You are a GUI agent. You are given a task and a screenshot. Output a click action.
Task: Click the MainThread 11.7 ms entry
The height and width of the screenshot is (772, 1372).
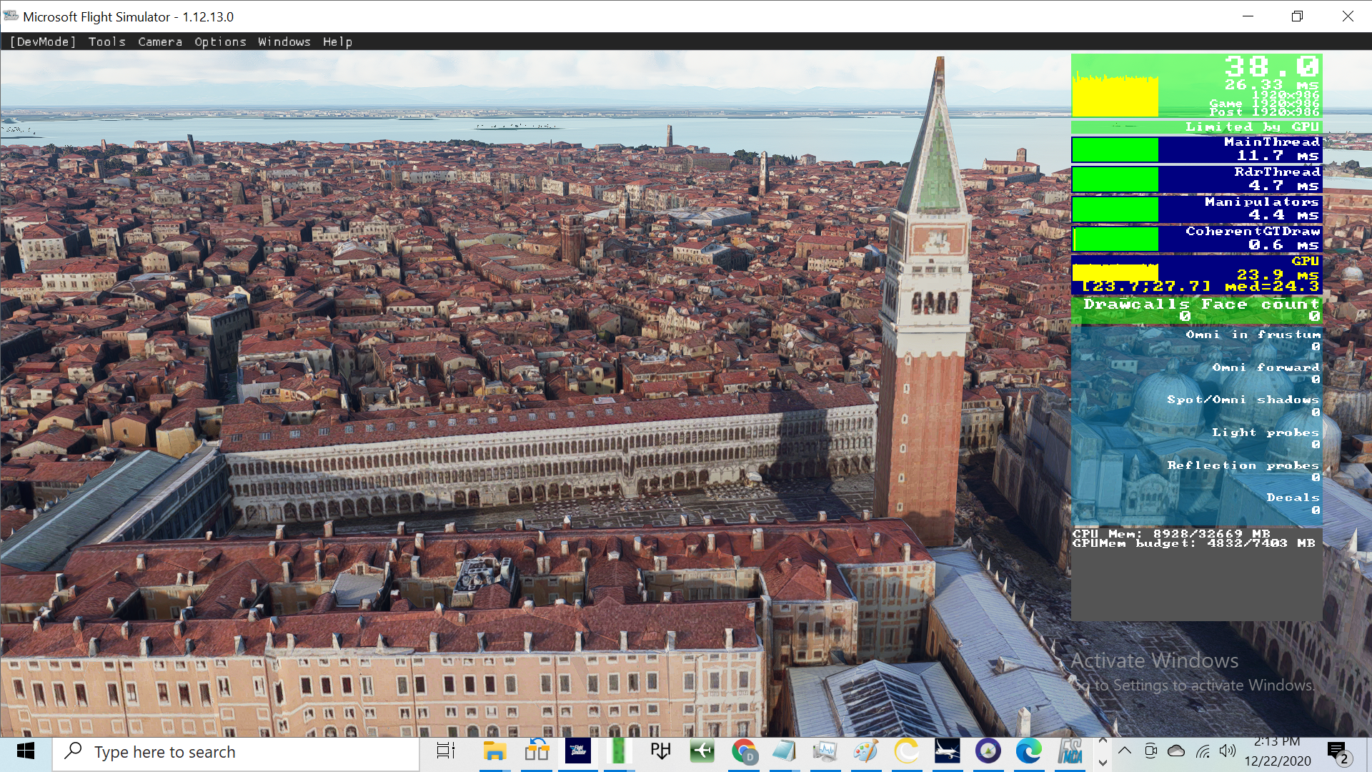click(1197, 149)
